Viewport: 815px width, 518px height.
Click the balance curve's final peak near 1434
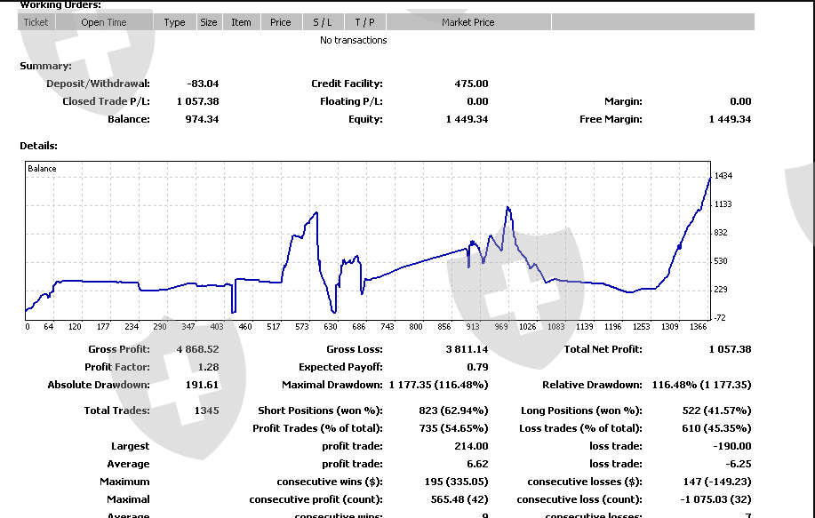tap(708, 179)
